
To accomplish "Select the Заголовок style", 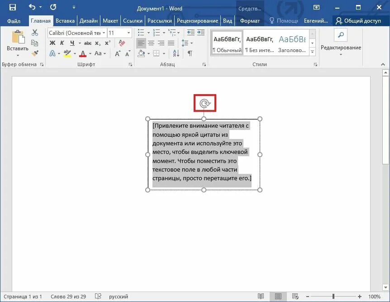I will [292, 42].
